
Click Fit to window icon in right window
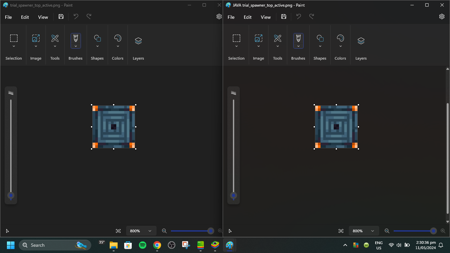[341, 231]
